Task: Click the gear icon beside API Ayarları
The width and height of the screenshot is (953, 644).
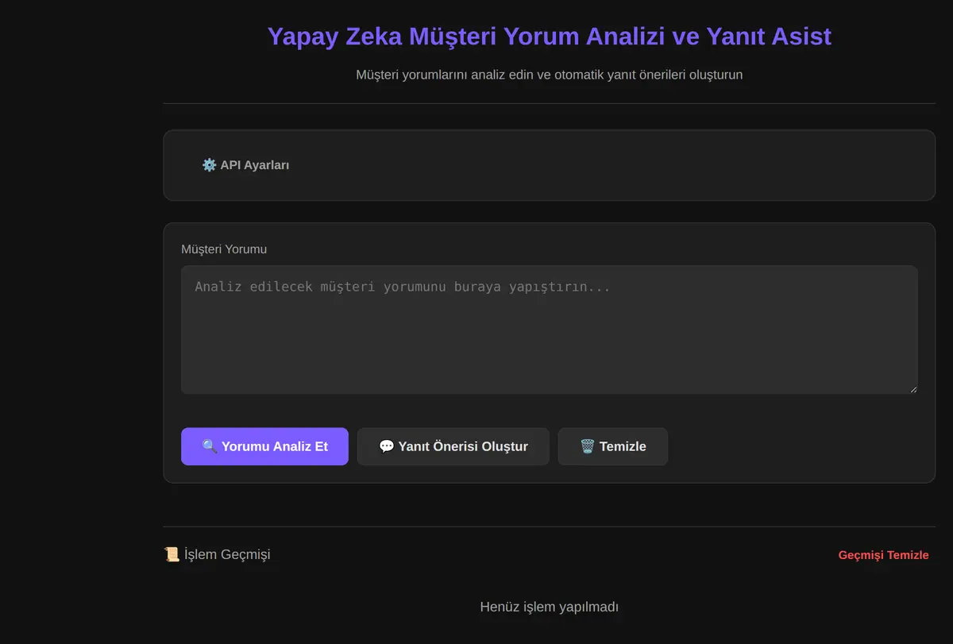Action: click(209, 165)
